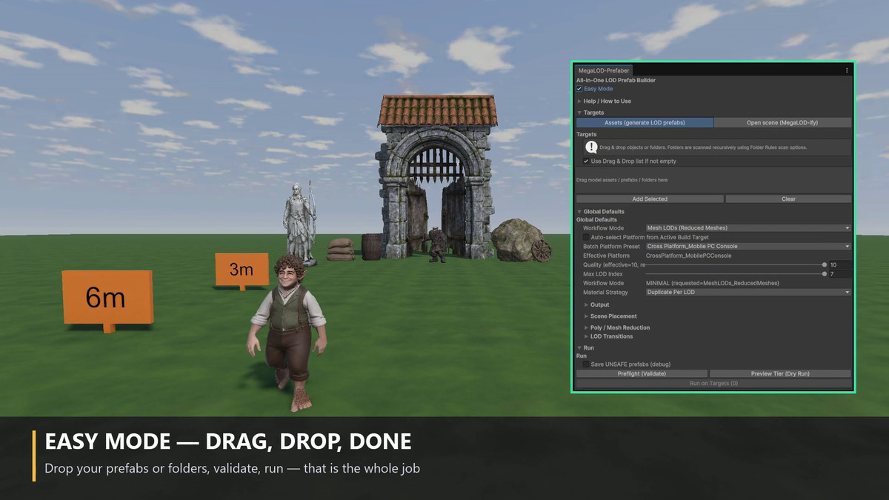Click Preview Tier (Dry Run) button
Image resolution: width=889 pixels, height=500 pixels.
780,373
